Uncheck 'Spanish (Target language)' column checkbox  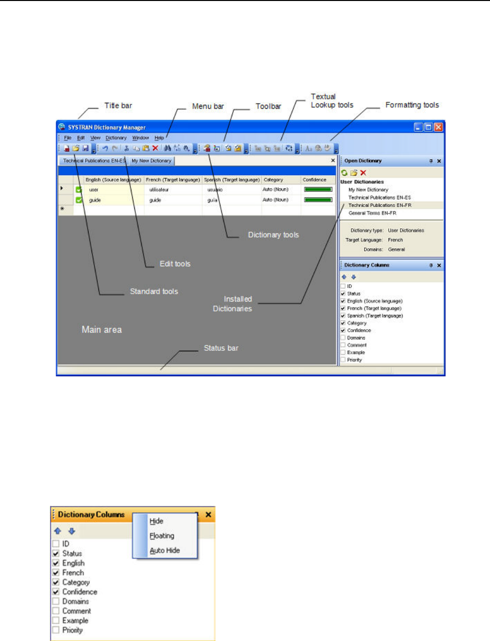click(x=343, y=316)
